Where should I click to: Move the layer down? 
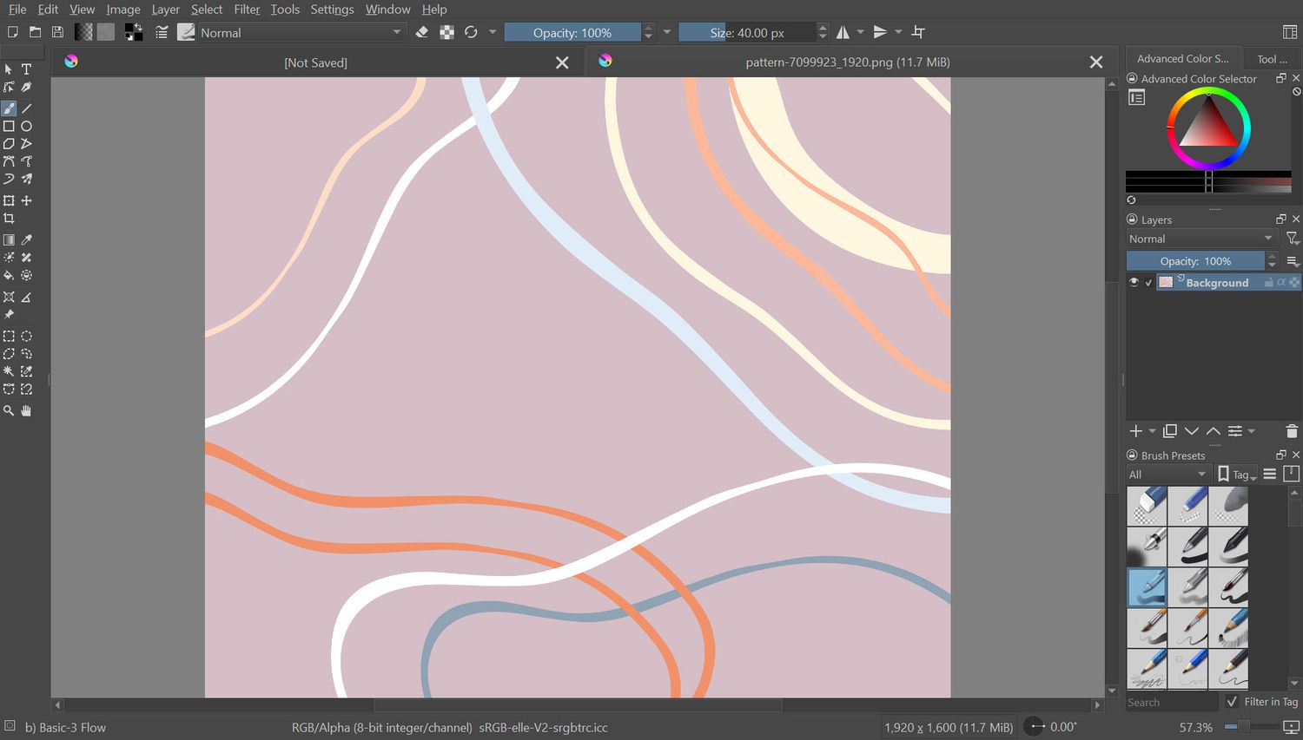click(1192, 431)
